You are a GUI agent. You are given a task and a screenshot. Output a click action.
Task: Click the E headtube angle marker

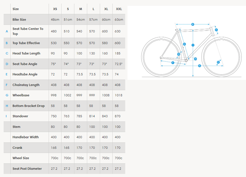[x=218, y=62]
